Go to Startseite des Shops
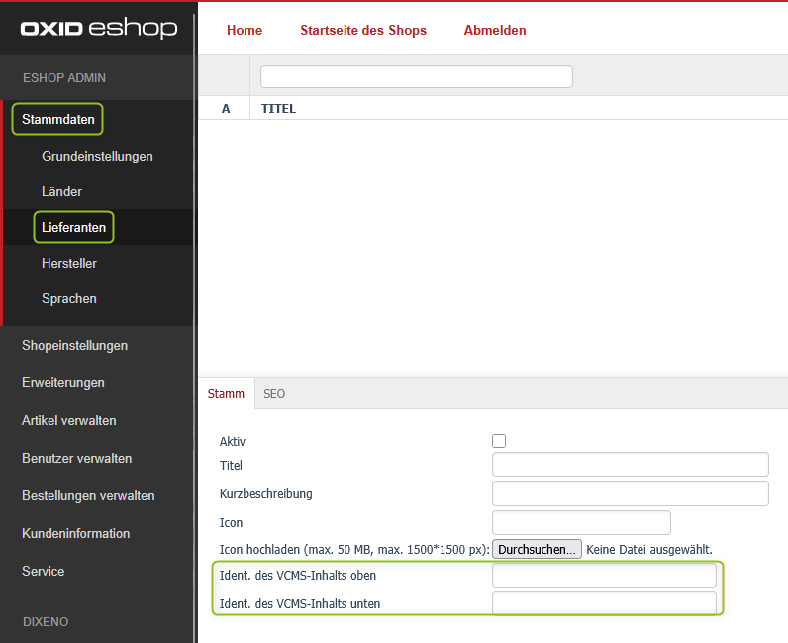Screen dimensions: 788x643 (363, 30)
